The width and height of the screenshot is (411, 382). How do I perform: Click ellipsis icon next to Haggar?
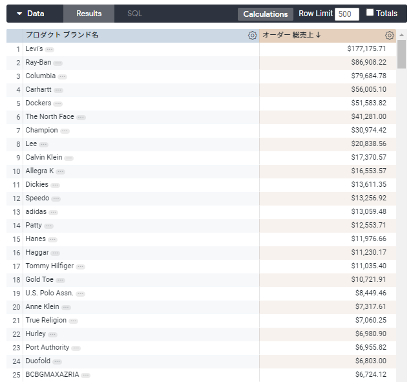tap(56, 253)
